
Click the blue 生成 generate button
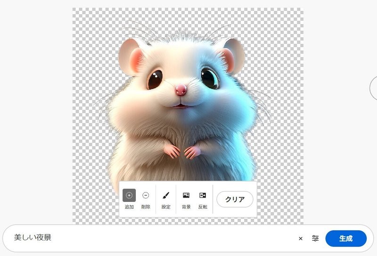pyautogui.click(x=346, y=239)
